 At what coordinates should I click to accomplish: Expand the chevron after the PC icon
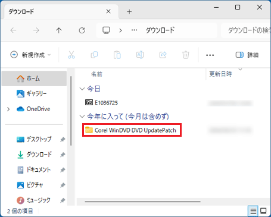point(120,30)
